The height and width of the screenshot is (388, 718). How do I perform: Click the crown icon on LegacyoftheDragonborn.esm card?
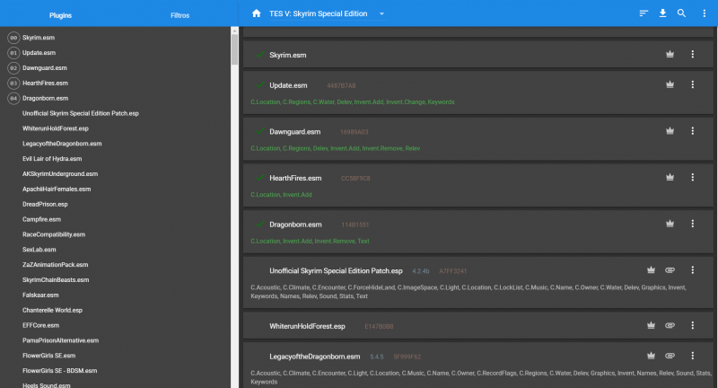tap(651, 356)
